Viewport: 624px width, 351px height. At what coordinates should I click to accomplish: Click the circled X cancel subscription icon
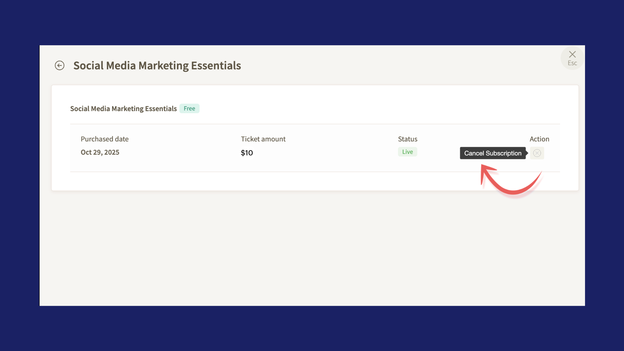[537, 153]
